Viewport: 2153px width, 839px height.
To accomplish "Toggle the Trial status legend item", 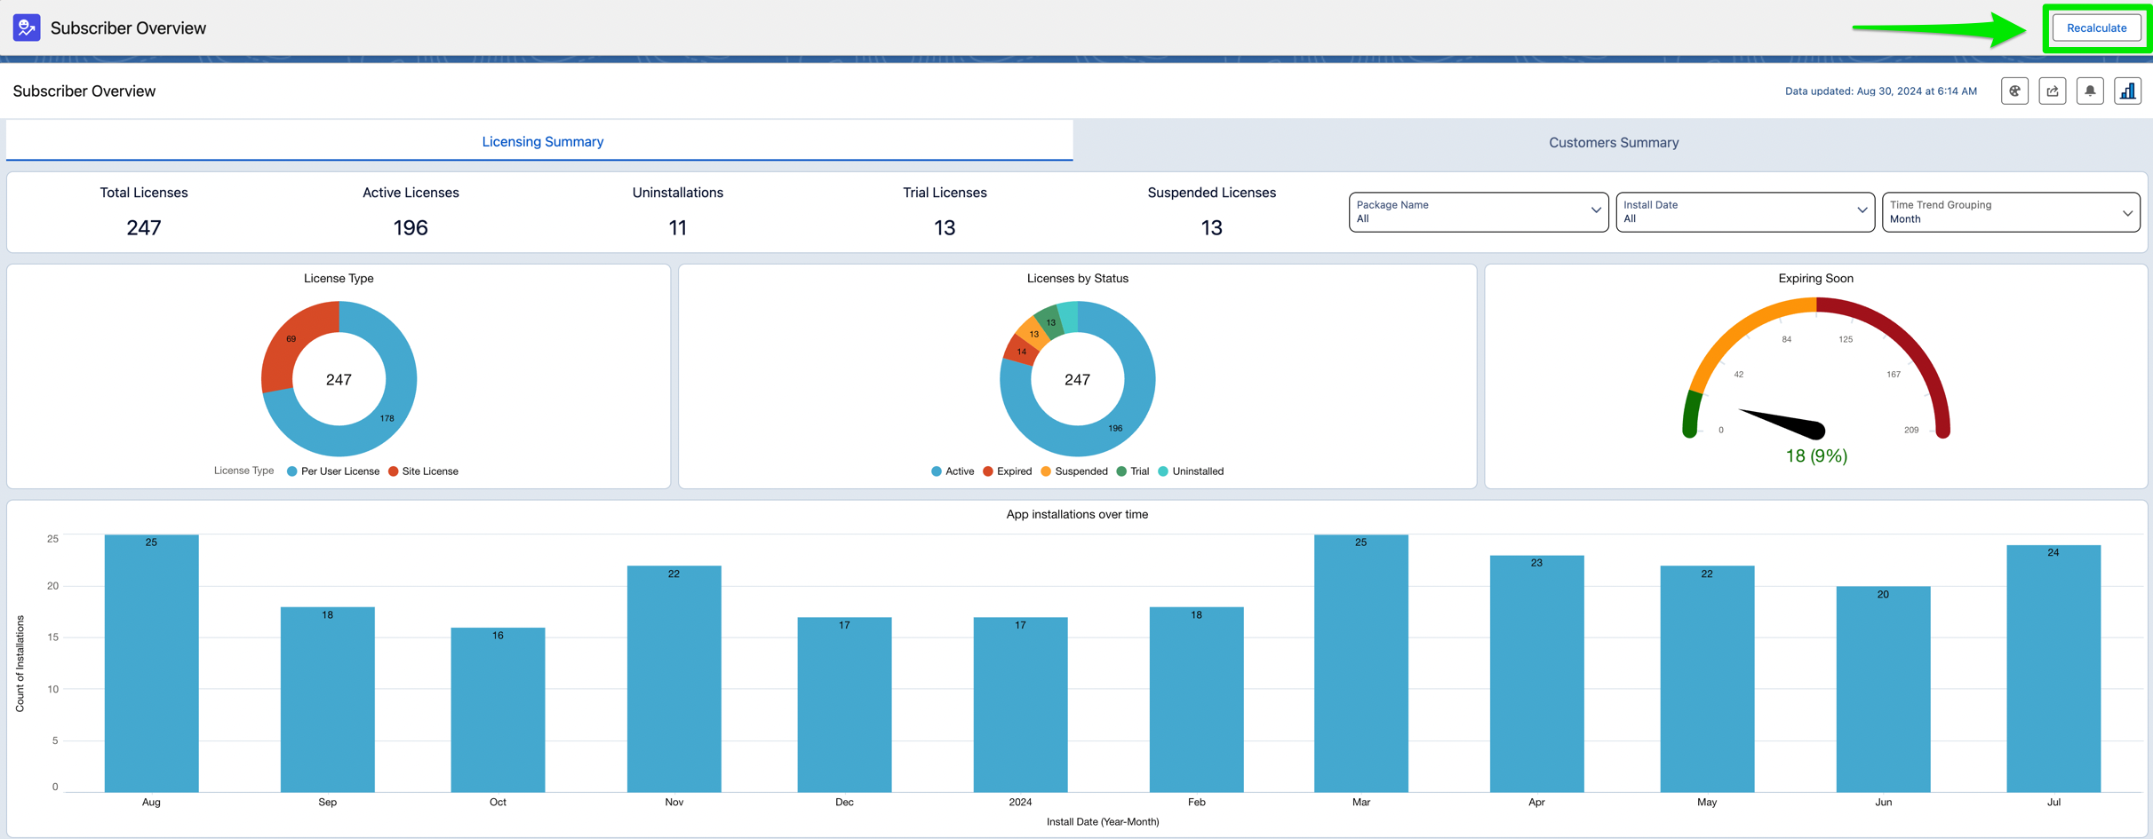I will [x=1132, y=471].
